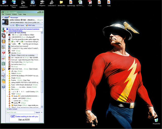Open the star tab in MSN sidebar
The width and height of the screenshot is (162, 129).
(x=4, y=36)
